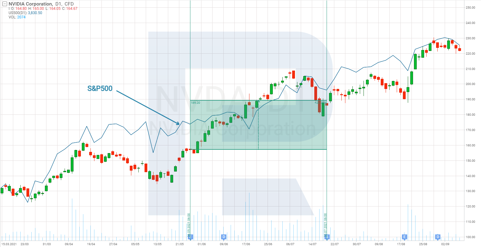This screenshot has width=481, height=247.
Task: Click the 27/04 date label
Action: [x=113, y=244]
